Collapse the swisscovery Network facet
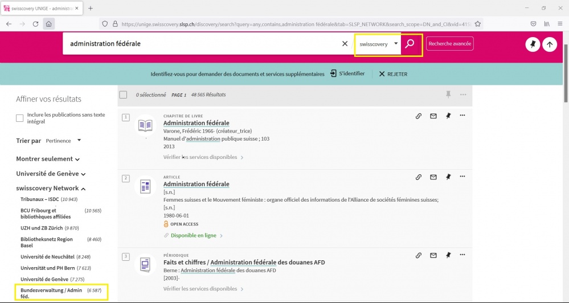The image size is (569, 303). [x=51, y=189]
